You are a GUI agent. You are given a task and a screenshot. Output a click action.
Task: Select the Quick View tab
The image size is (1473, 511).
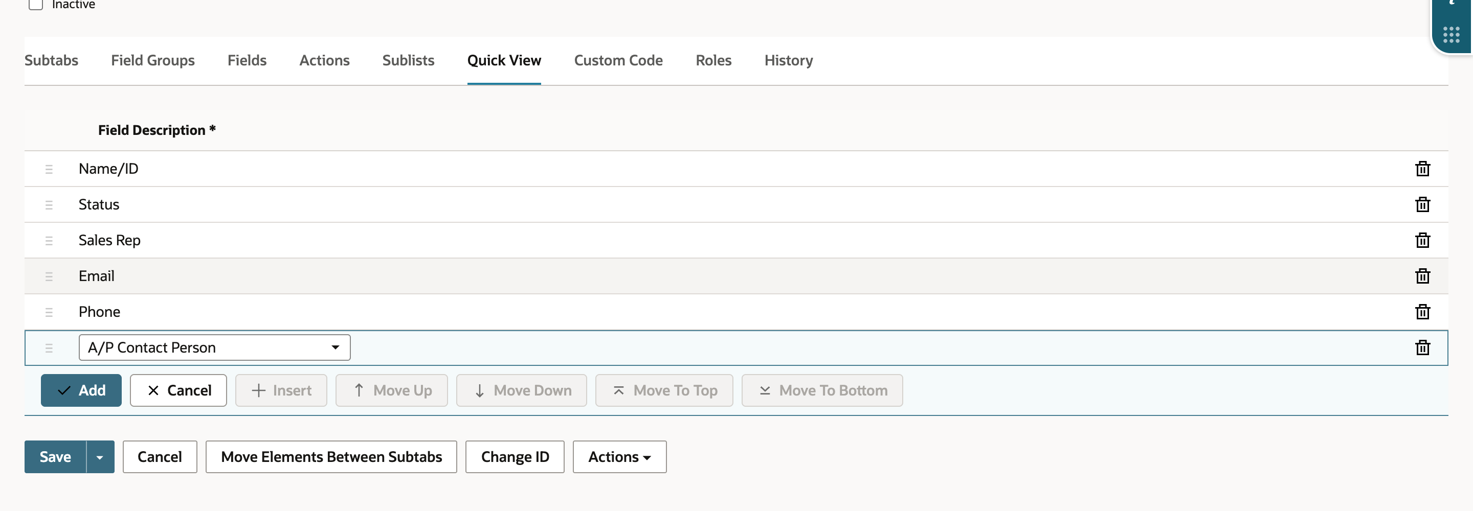click(504, 60)
